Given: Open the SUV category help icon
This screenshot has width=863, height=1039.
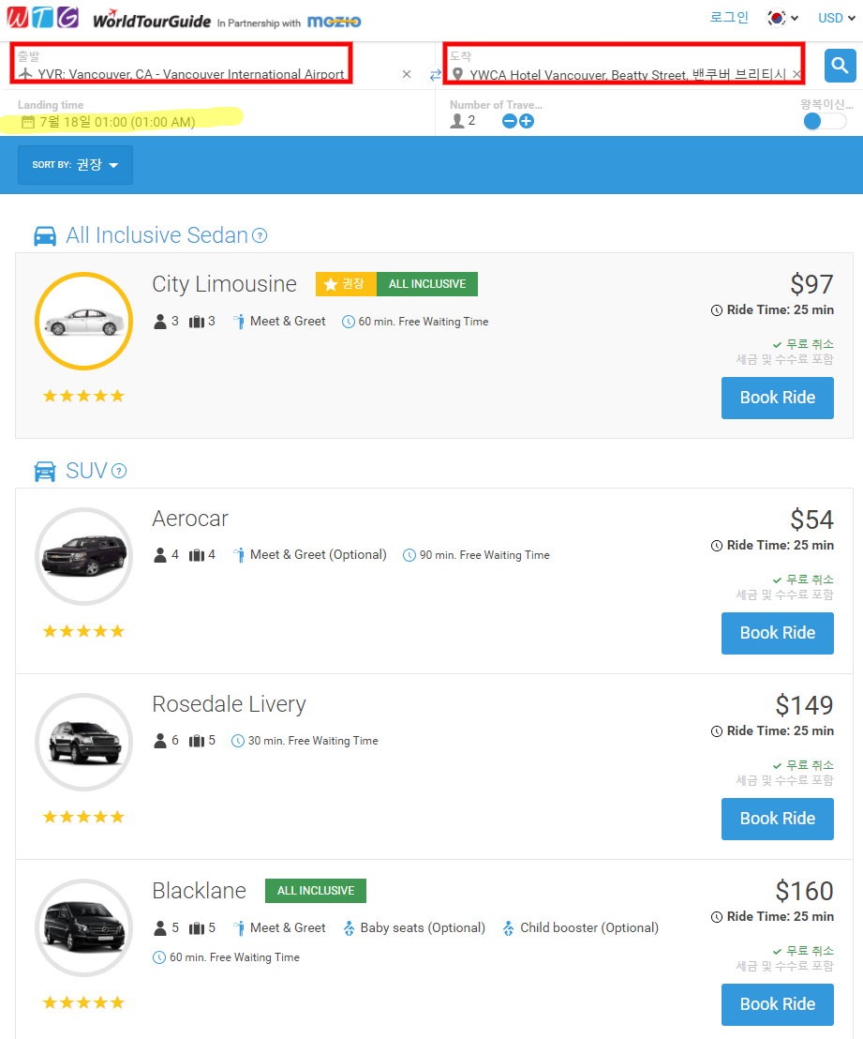Looking at the screenshot, I should point(119,471).
